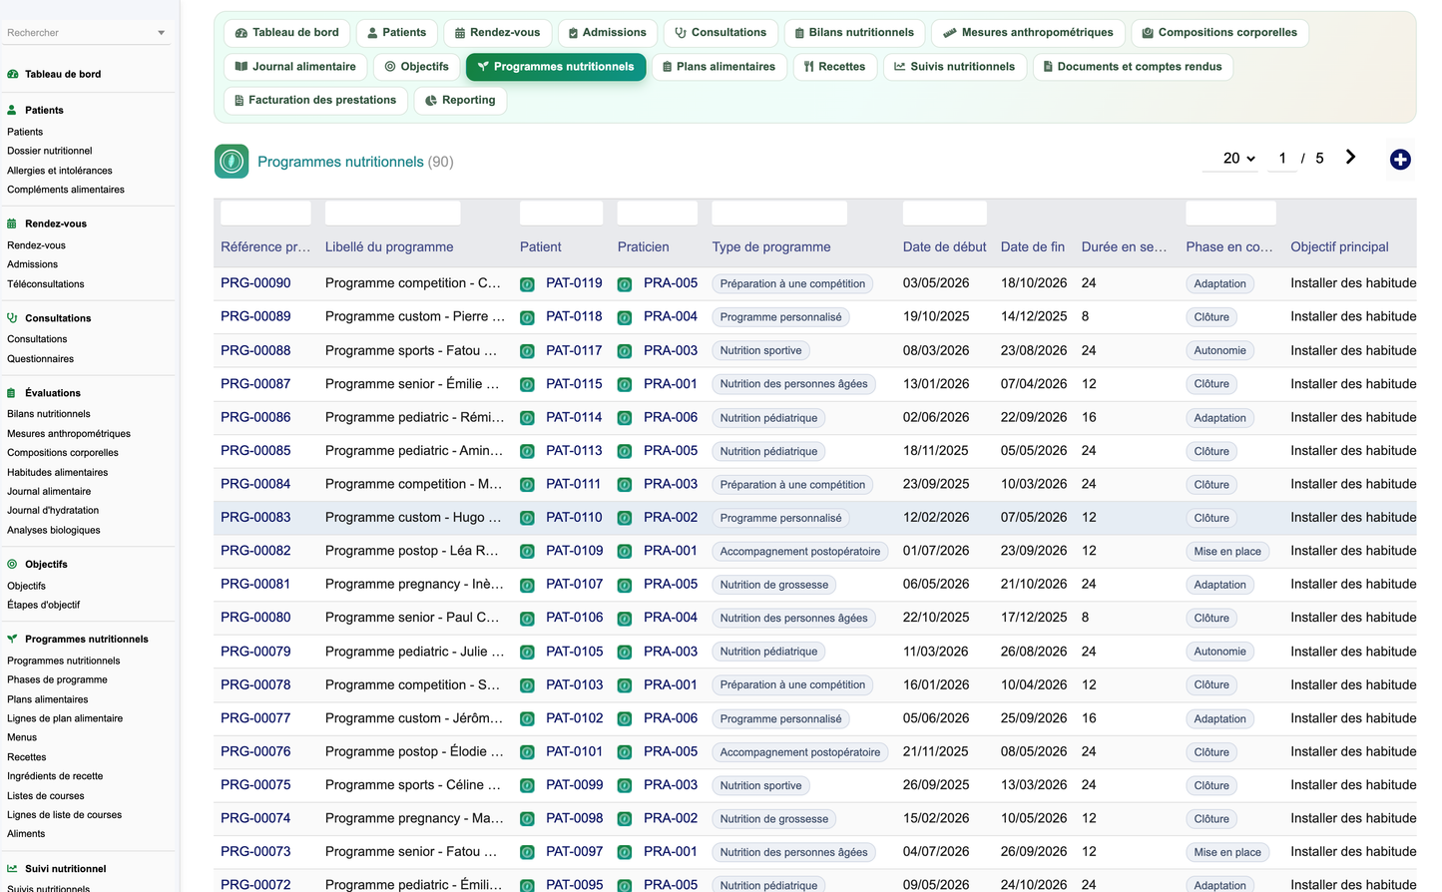Open the Rechercher sidebar dropdown arrow

coord(162,33)
